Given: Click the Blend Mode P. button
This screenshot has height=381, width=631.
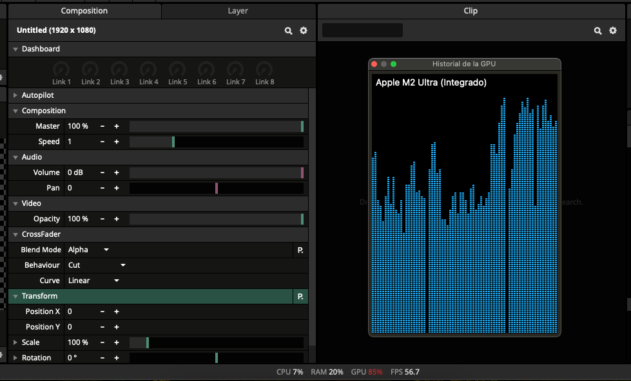Looking at the screenshot, I should pos(300,250).
